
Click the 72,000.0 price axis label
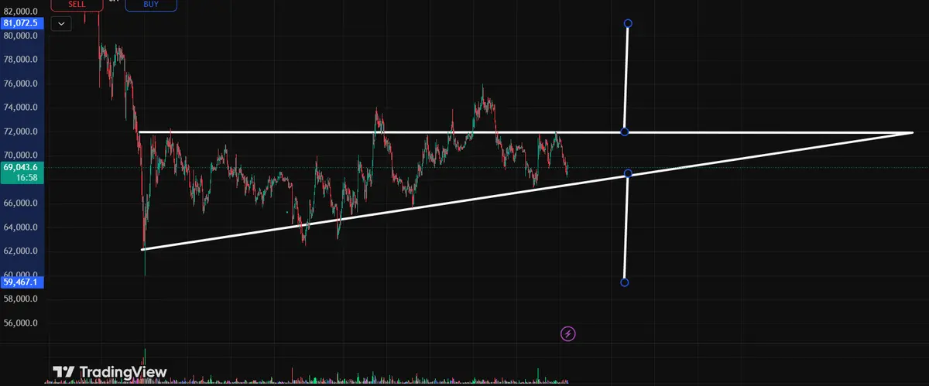pos(21,132)
